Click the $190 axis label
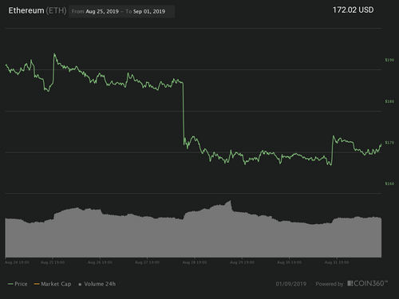Image resolution: width=399 pixels, height=299 pixels. tap(389, 60)
